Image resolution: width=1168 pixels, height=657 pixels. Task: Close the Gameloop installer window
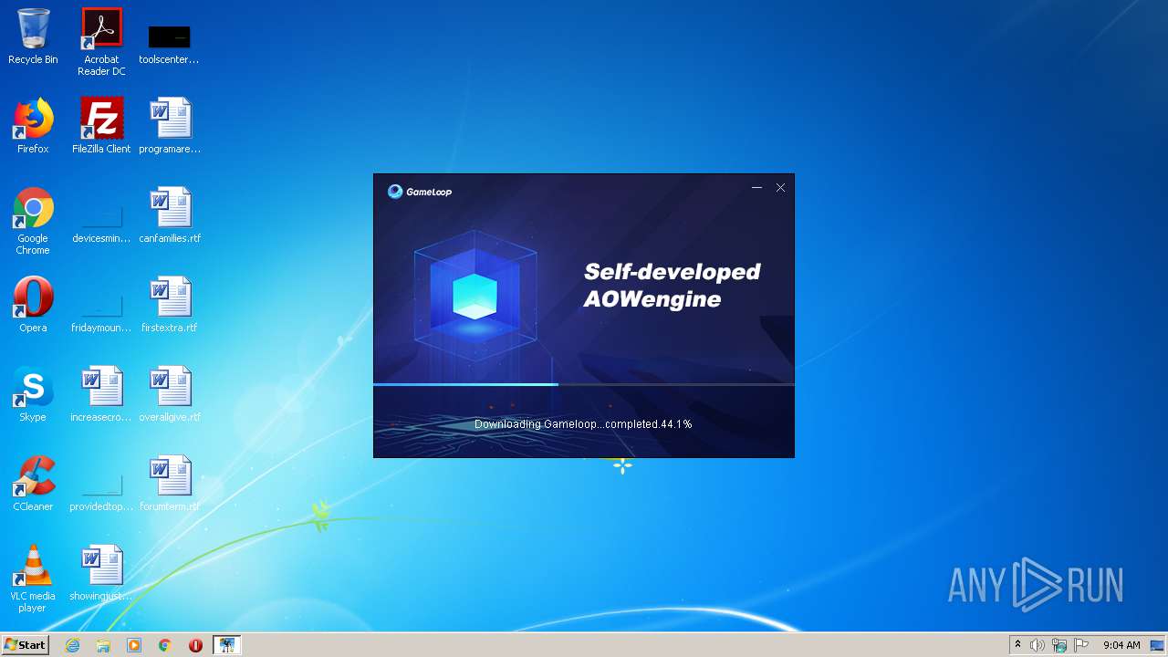click(x=780, y=187)
